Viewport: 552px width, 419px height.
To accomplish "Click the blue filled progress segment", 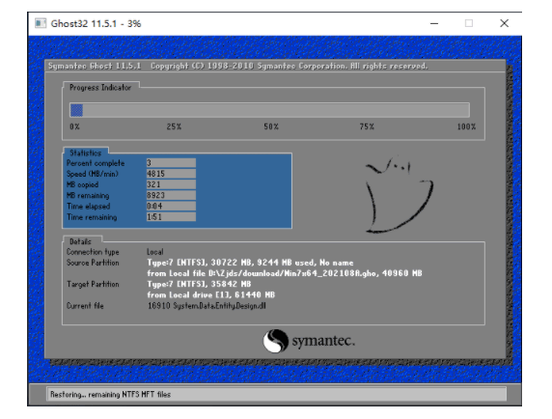I will coord(76,110).
